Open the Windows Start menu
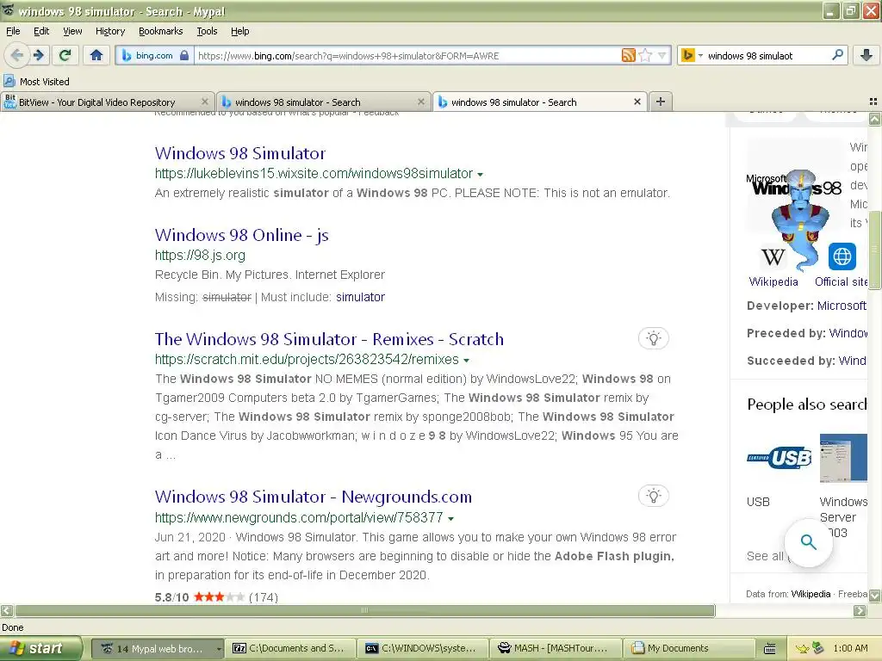The image size is (882, 661). [40, 648]
